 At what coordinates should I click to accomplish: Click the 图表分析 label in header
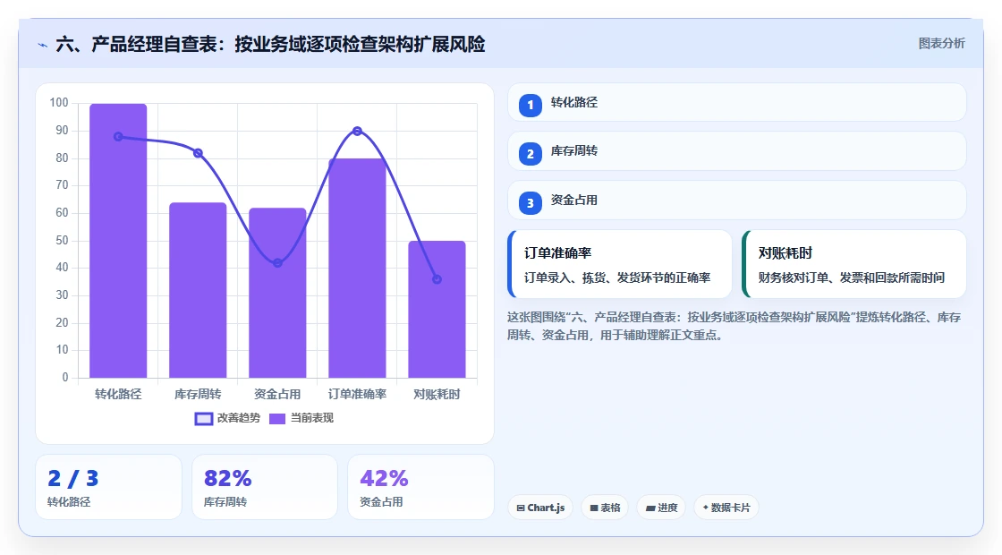point(941,44)
